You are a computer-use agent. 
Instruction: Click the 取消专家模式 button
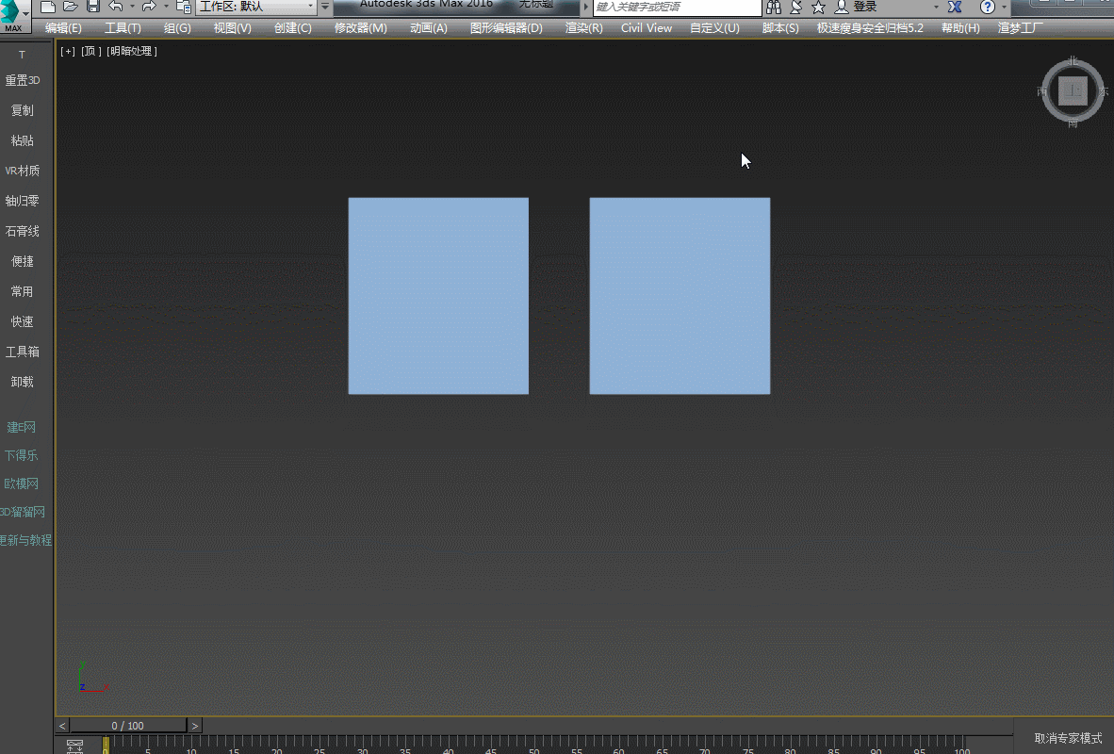(x=1068, y=738)
